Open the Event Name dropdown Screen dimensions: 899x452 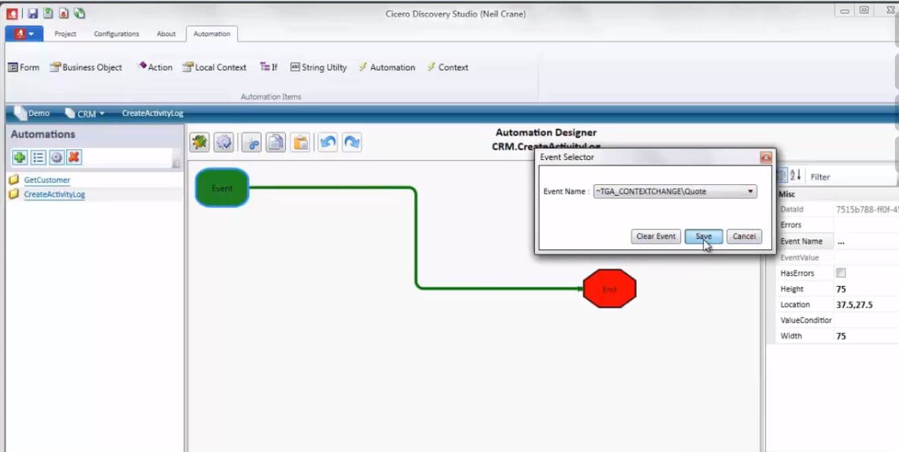point(675,192)
